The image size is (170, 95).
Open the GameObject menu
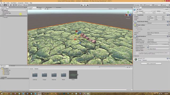(x=14, y=3)
